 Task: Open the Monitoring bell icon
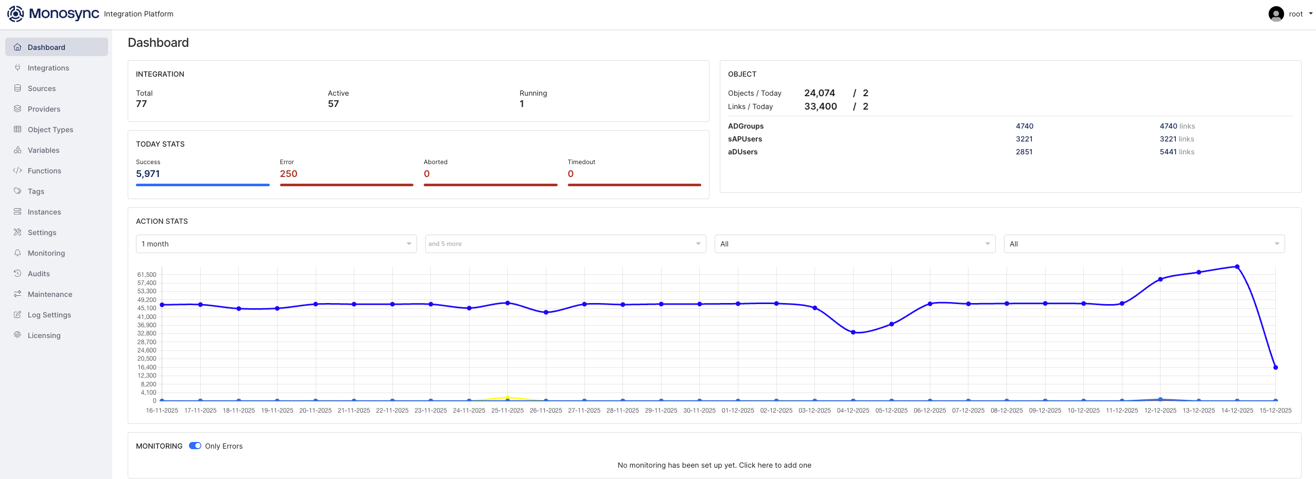pos(17,253)
